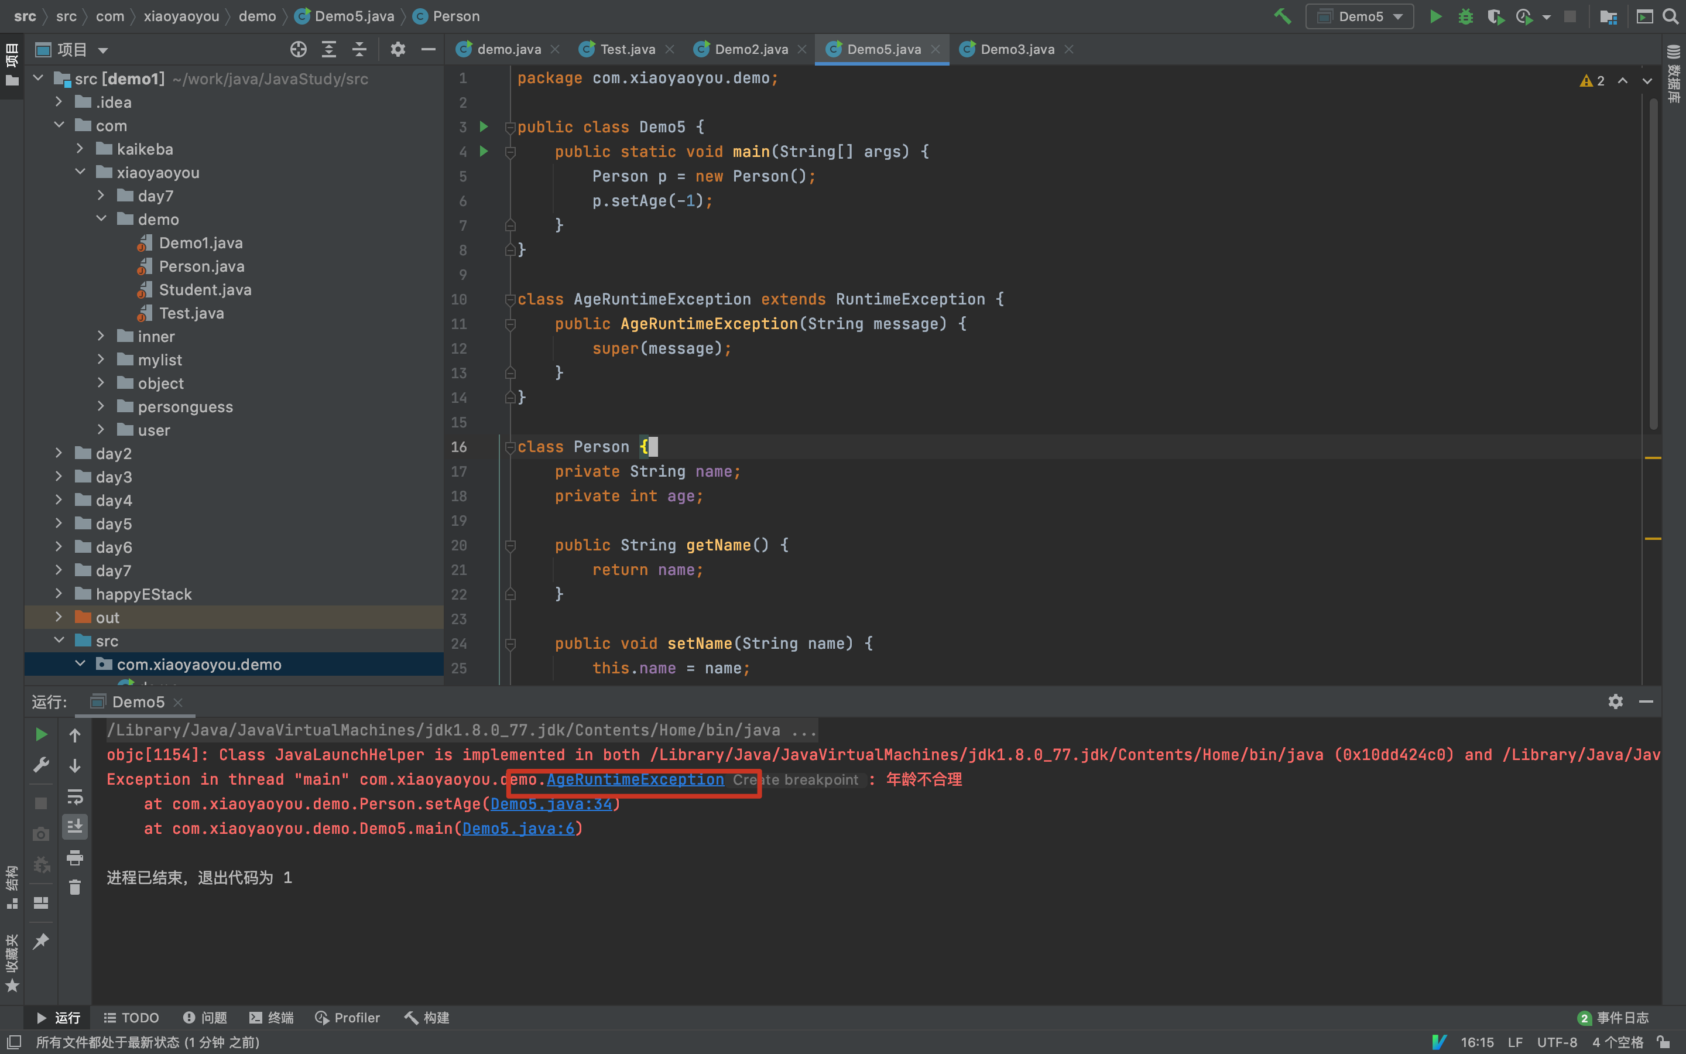Screen dimensions: 1686x1054
Task: Fold the getName method at line 20
Action: point(510,546)
